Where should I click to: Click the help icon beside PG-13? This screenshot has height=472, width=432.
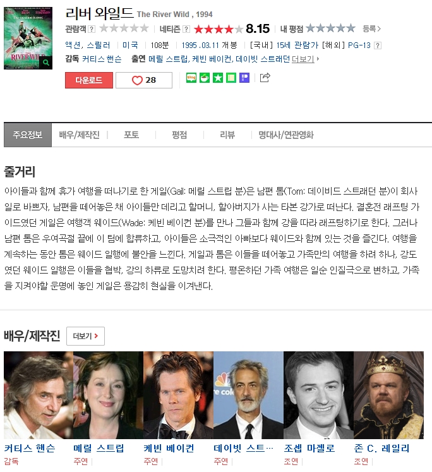click(378, 45)
